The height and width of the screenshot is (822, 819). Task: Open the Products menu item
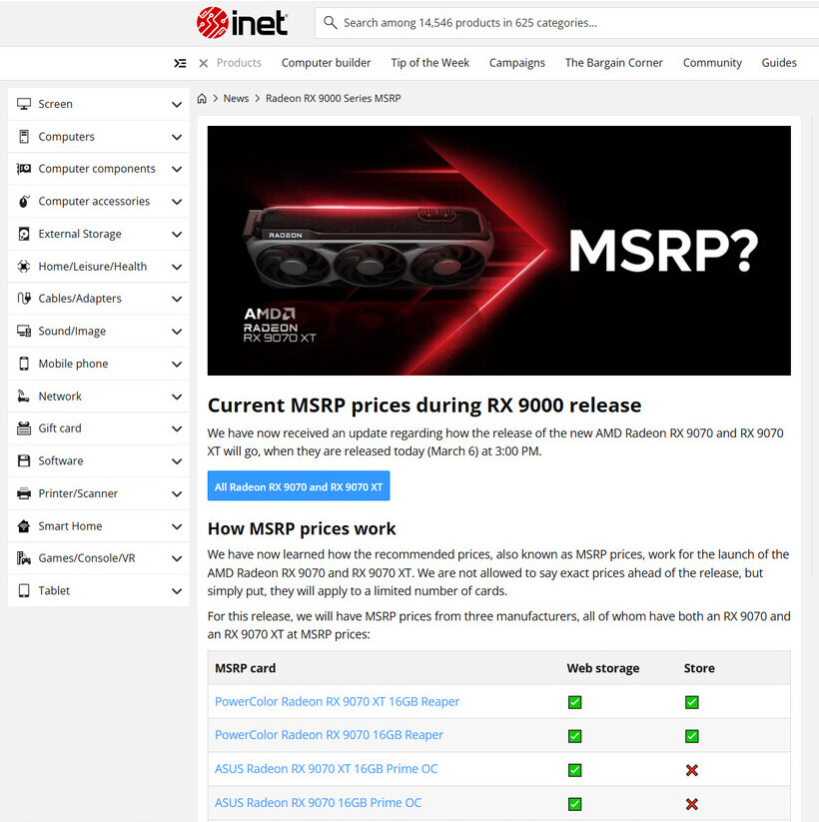[239, 63]
